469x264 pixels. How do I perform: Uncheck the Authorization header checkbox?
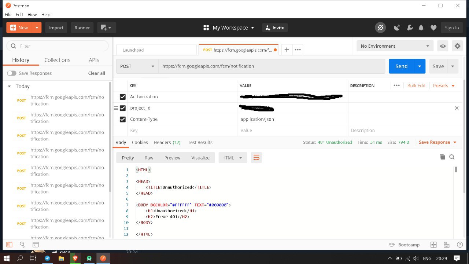tap(123, 97)
